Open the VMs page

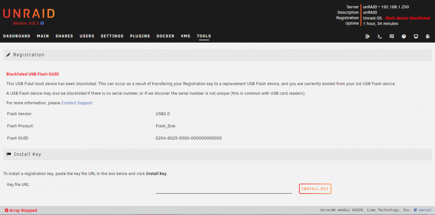coord(186,36)
